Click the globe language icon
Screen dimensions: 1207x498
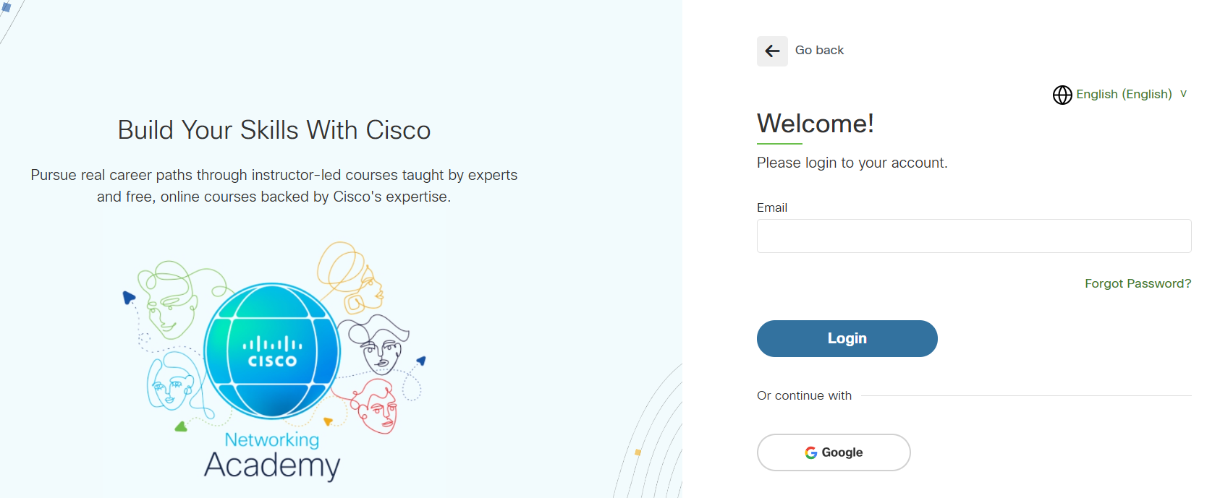click(x=1062, y=95)
